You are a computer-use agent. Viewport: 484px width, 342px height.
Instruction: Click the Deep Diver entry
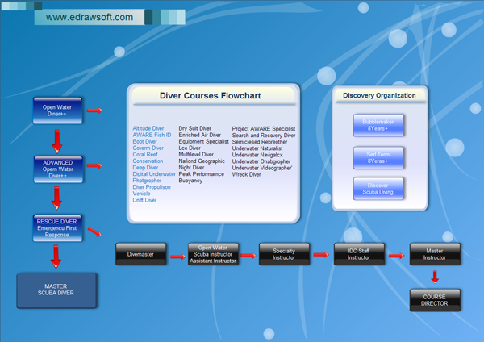(x=145, y=167)
